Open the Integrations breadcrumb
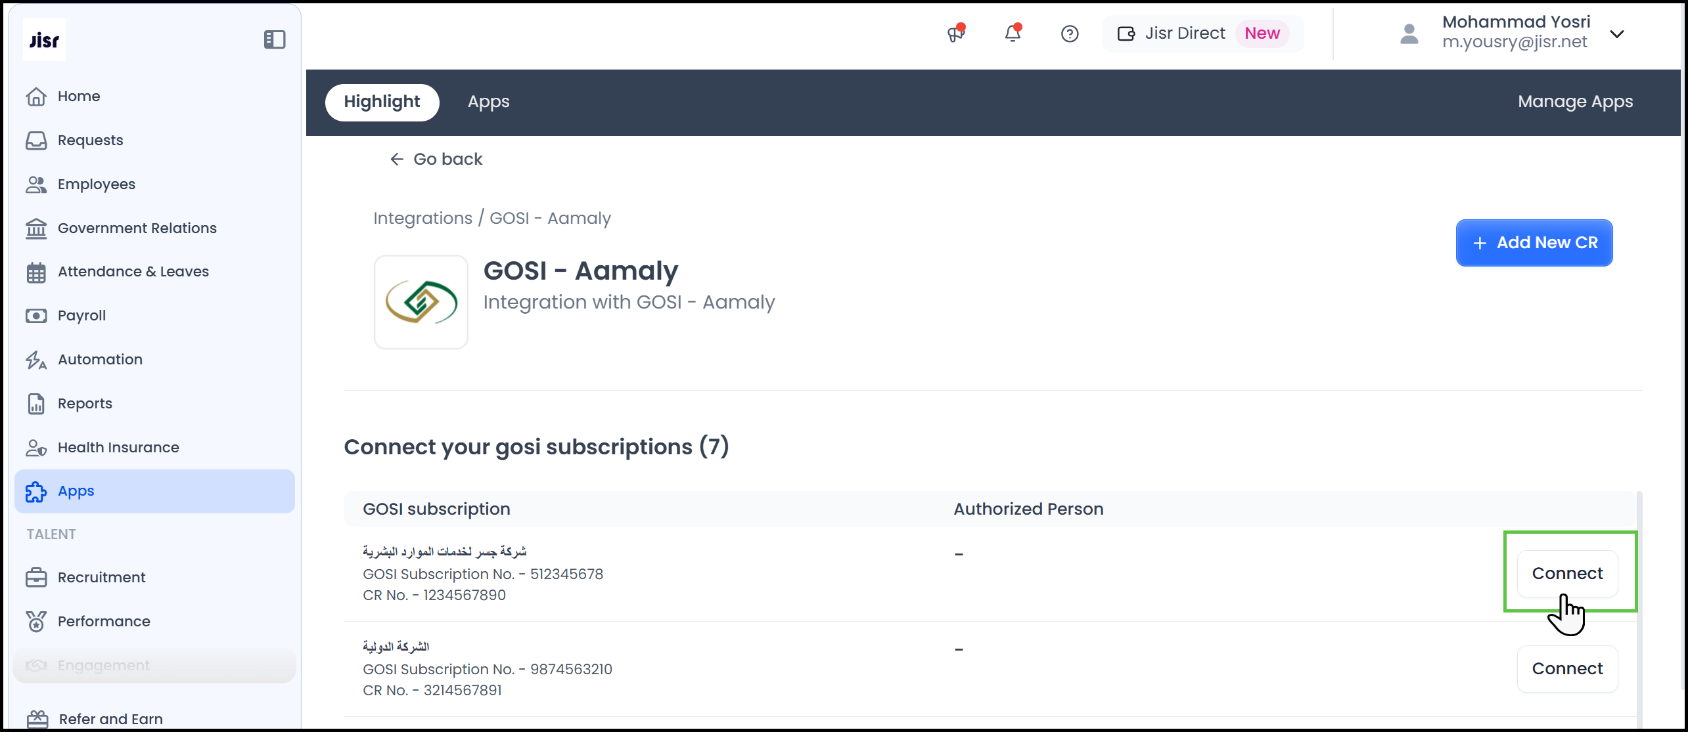1688x732 pixels. pos(422,218)
